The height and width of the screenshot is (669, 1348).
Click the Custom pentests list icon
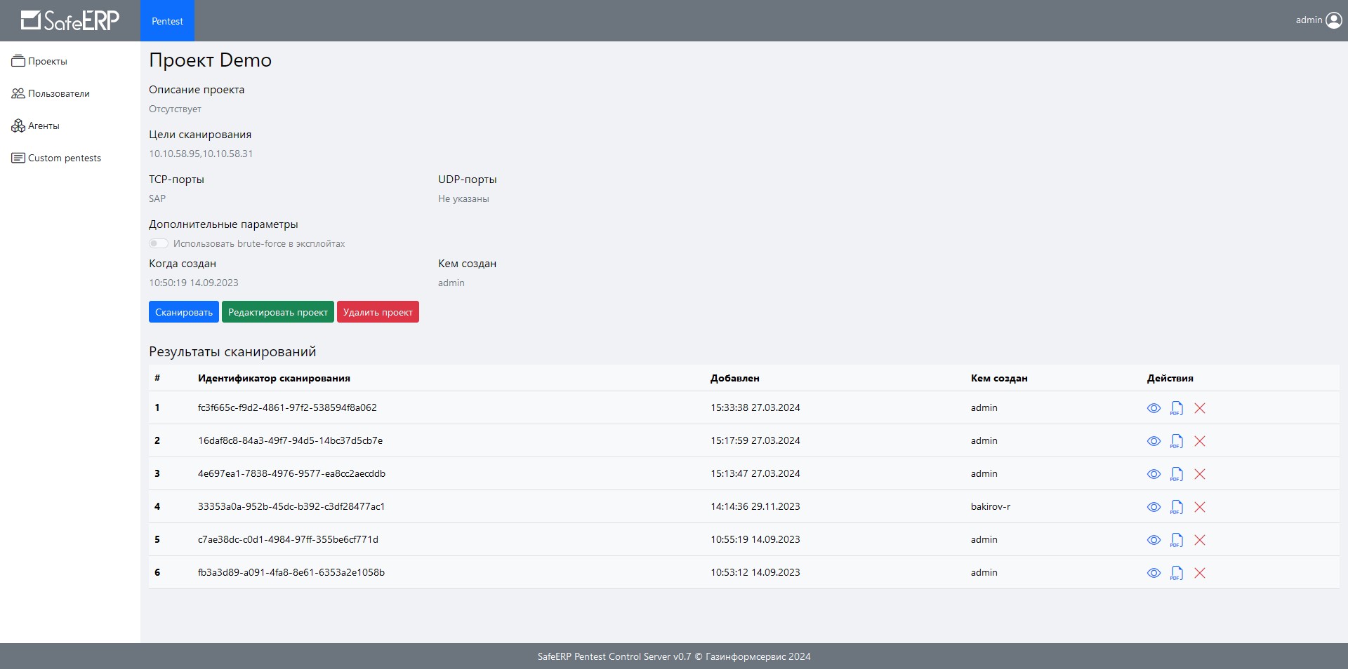(x=18, y=158)
